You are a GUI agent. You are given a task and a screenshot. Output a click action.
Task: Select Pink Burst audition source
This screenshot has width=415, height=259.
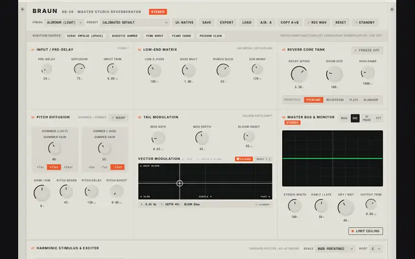tap(154, 36)
